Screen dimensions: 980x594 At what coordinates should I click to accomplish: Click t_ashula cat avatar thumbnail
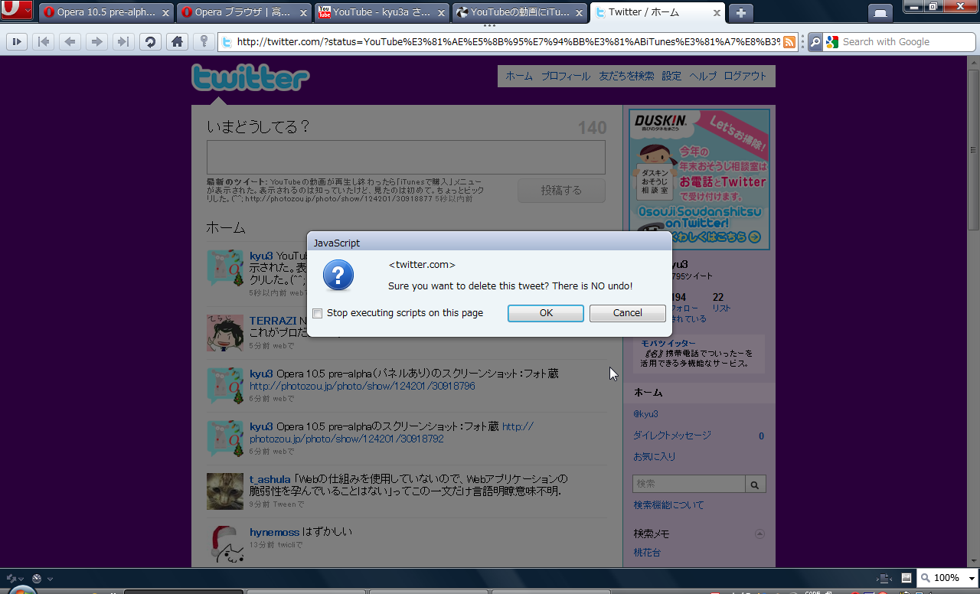225,491
